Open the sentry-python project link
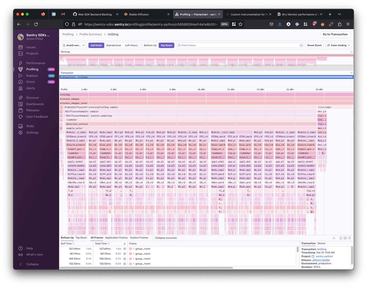Viewport: 367px width, 287px height. [x=324, y=256]
